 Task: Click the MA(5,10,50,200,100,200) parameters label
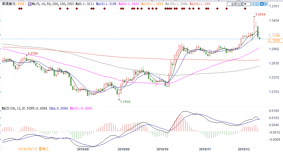[x=53, y=4]
